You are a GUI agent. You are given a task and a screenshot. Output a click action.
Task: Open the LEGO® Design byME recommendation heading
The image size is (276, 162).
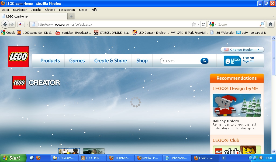[235, 89]
